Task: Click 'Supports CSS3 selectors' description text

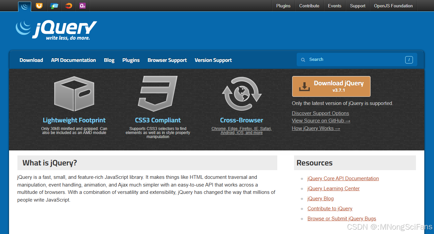Action: click(x=158, y=133)
